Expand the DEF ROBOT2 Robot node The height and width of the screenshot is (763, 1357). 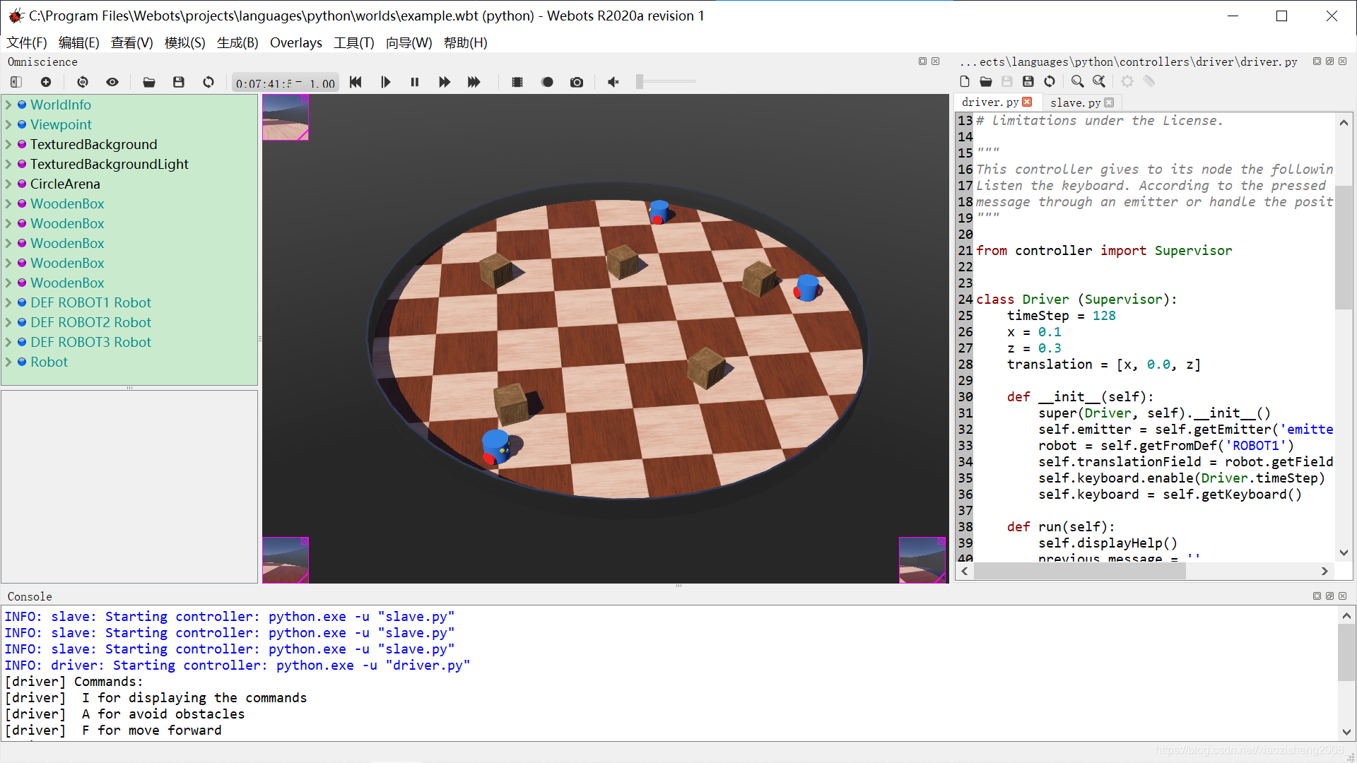8,322
